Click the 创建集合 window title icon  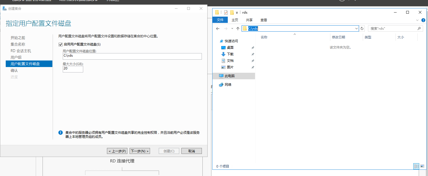coord(4,8)
